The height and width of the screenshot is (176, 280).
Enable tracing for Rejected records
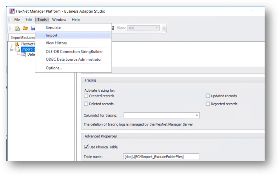click(208, 104)
